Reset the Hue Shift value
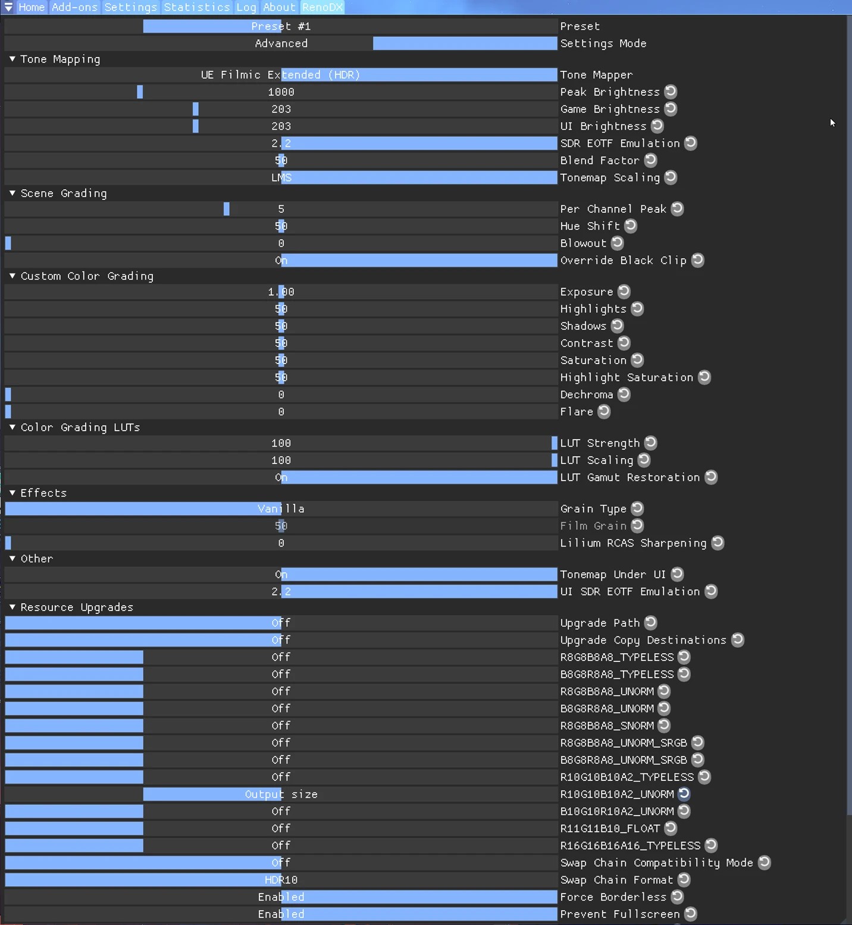 coord(631,226)
